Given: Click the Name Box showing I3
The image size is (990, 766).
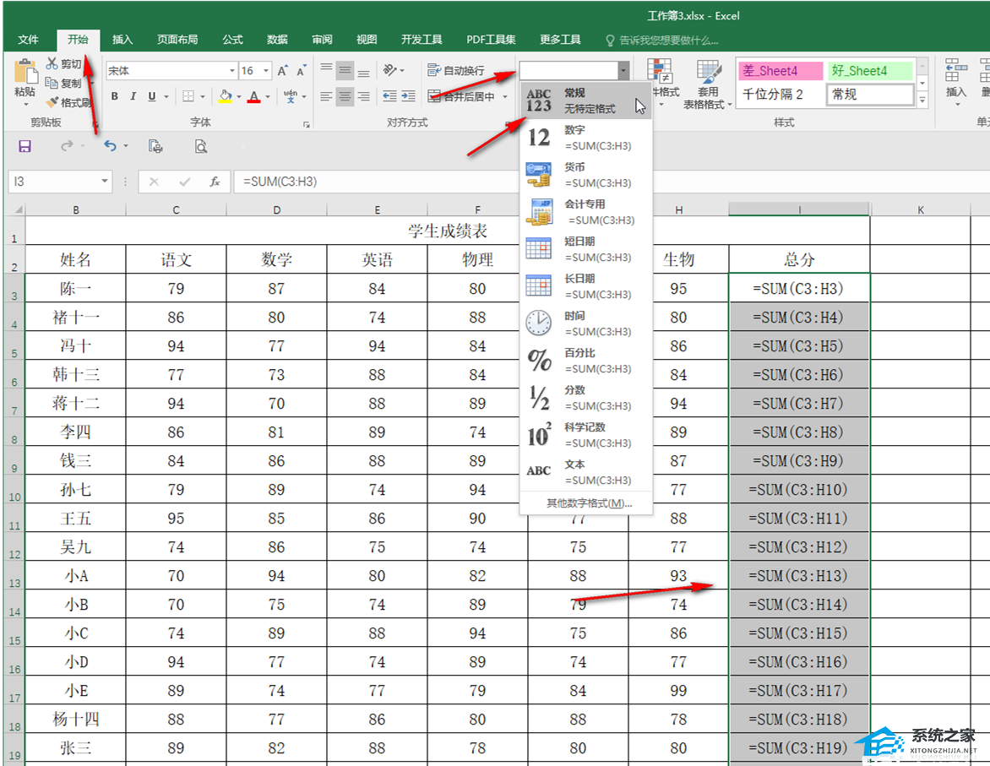Looking at the screenshot, I should [x=51, y=182].
